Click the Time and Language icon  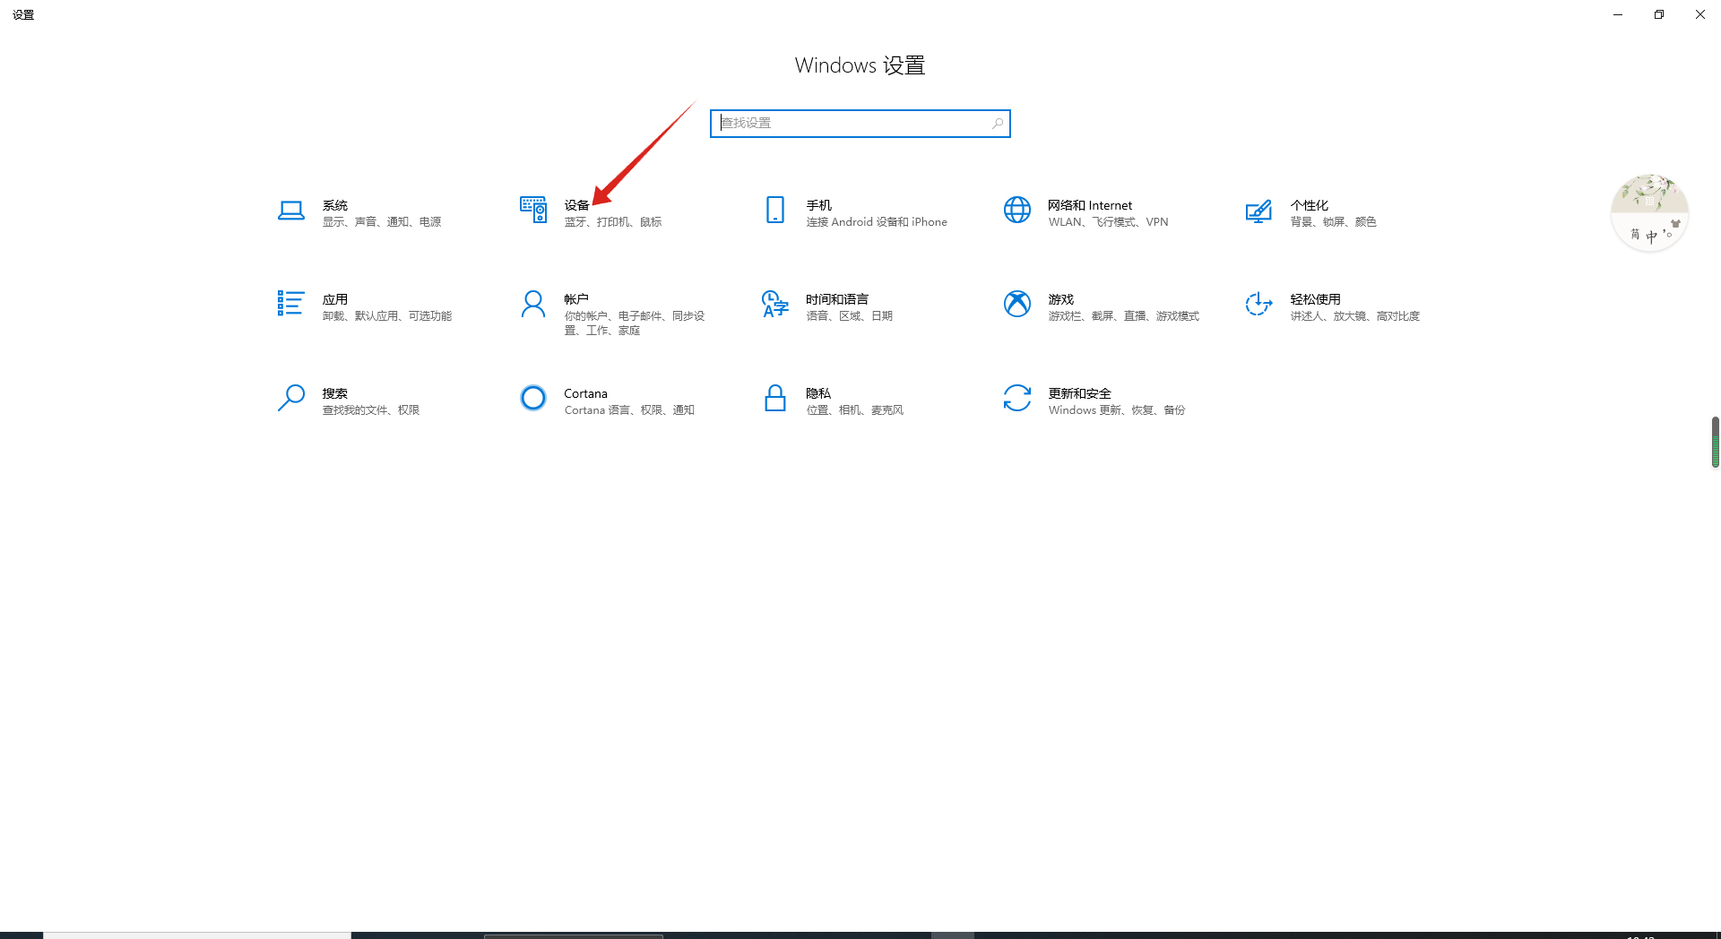(775, 304)
